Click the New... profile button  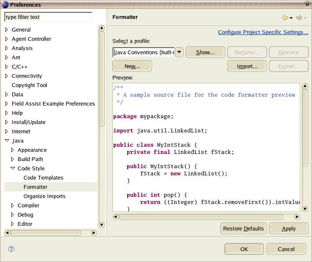tap(132, 66)
